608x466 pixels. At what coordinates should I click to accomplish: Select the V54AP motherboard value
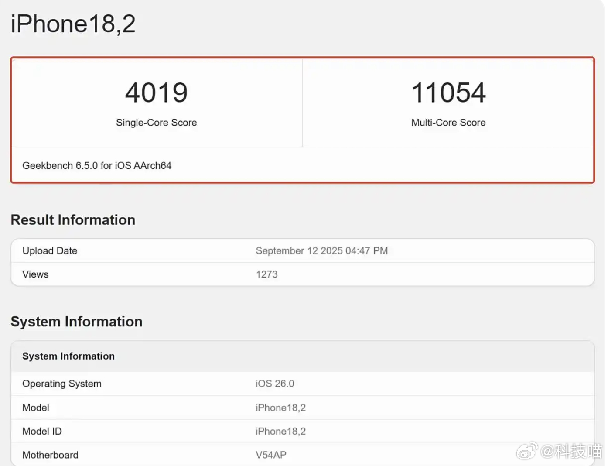271,455
